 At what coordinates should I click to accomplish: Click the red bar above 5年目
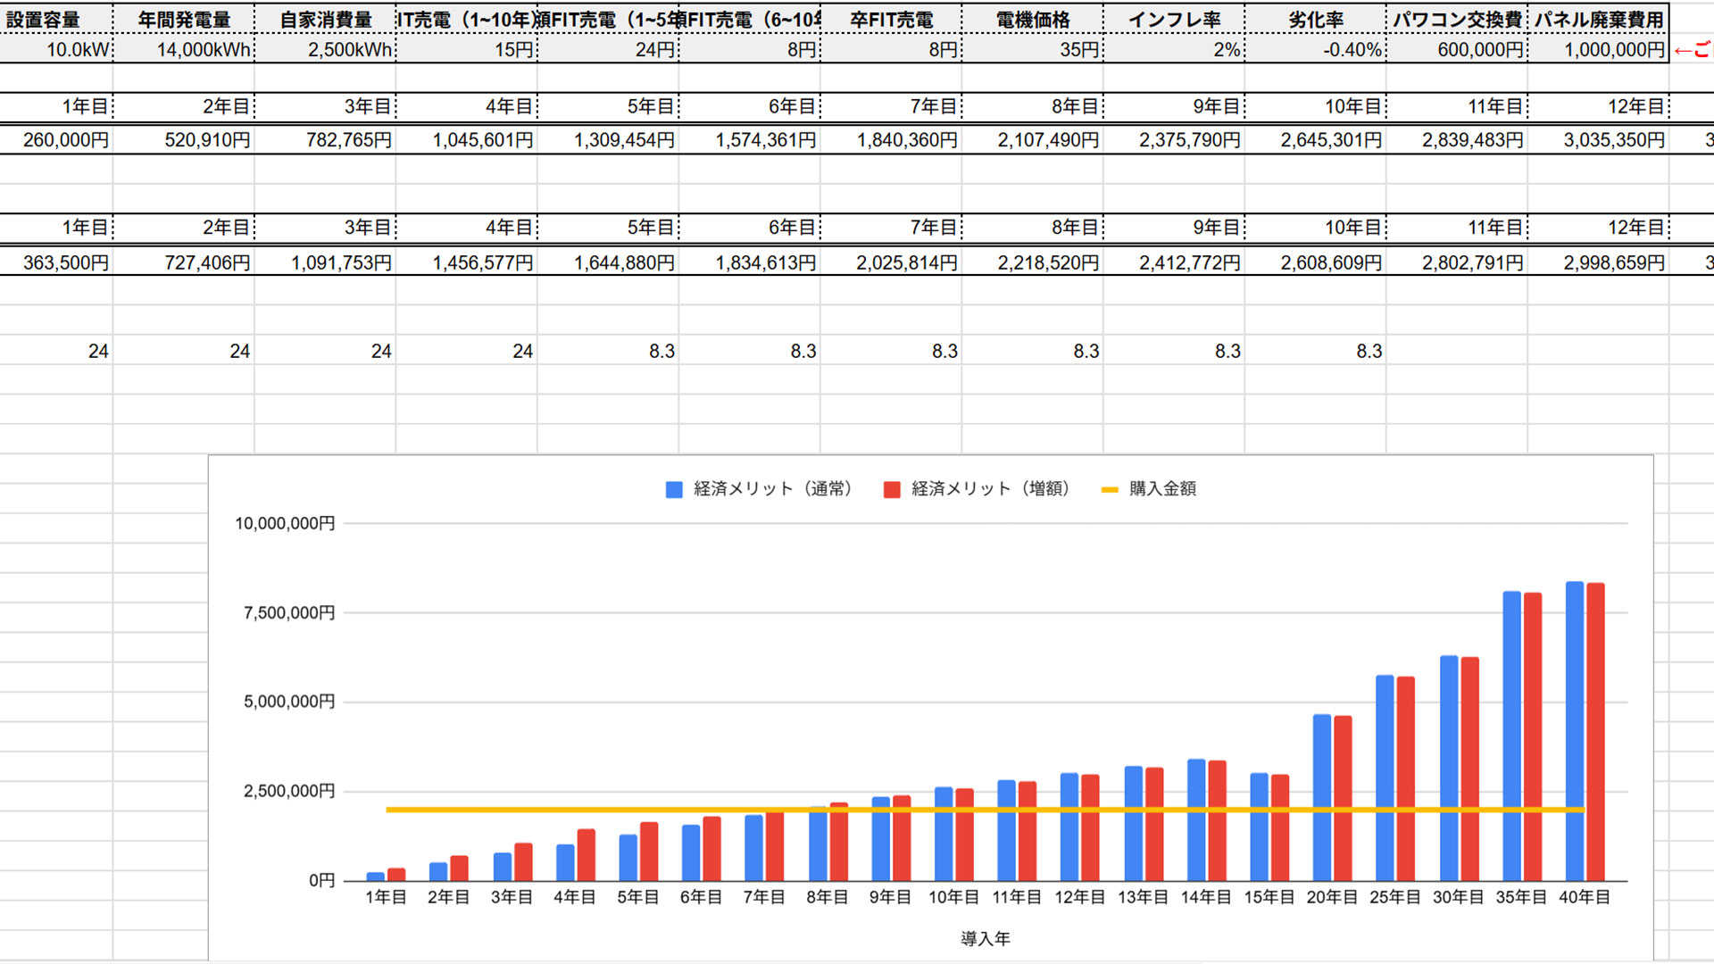[x=649, y=852]
